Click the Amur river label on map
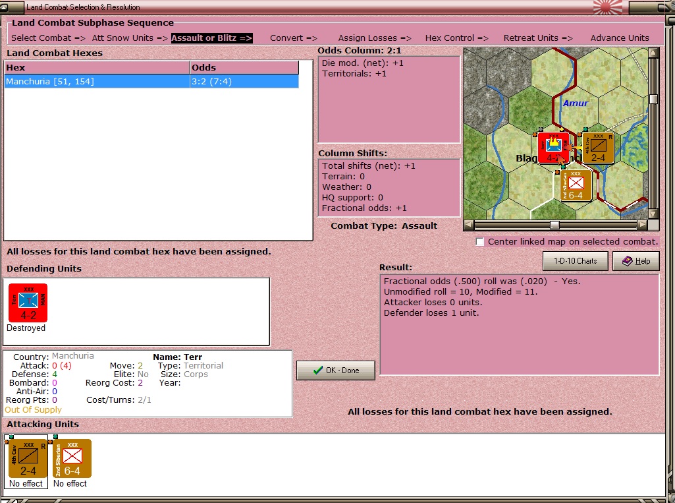675x503 pixels. point(575,103)
